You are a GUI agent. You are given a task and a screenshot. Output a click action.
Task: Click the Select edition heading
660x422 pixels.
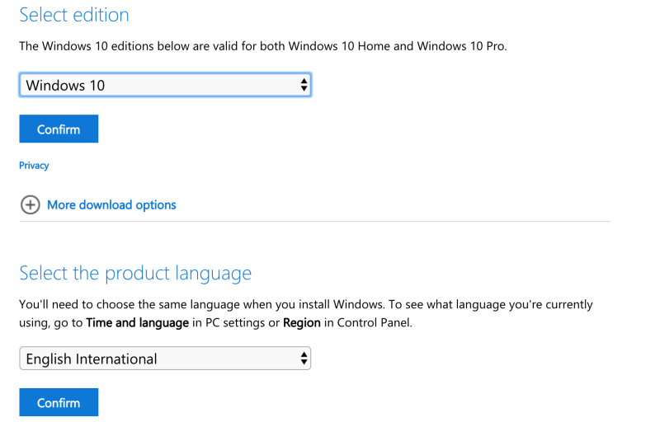74,15
